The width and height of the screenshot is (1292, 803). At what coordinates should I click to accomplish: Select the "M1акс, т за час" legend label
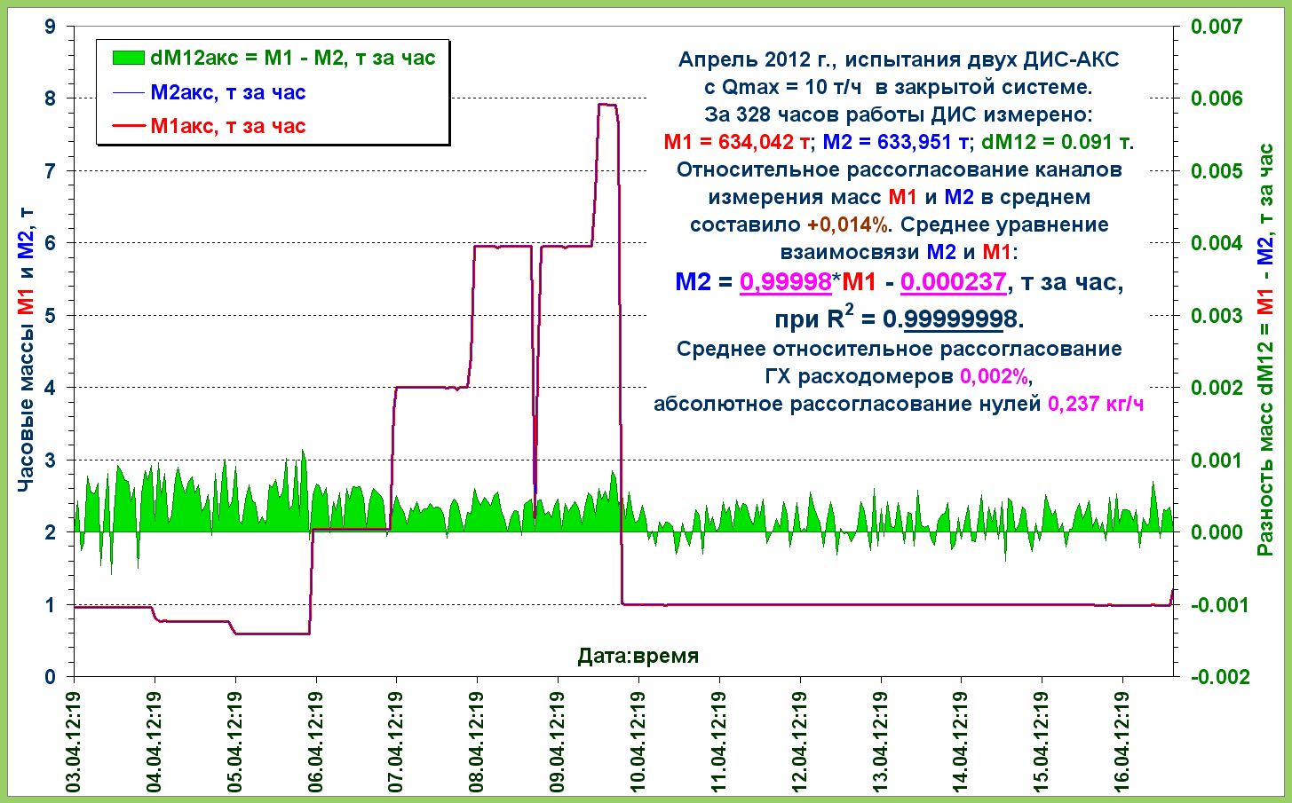[228, 126]
